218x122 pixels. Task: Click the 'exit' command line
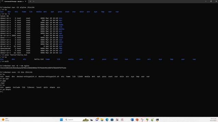point(4,61)
